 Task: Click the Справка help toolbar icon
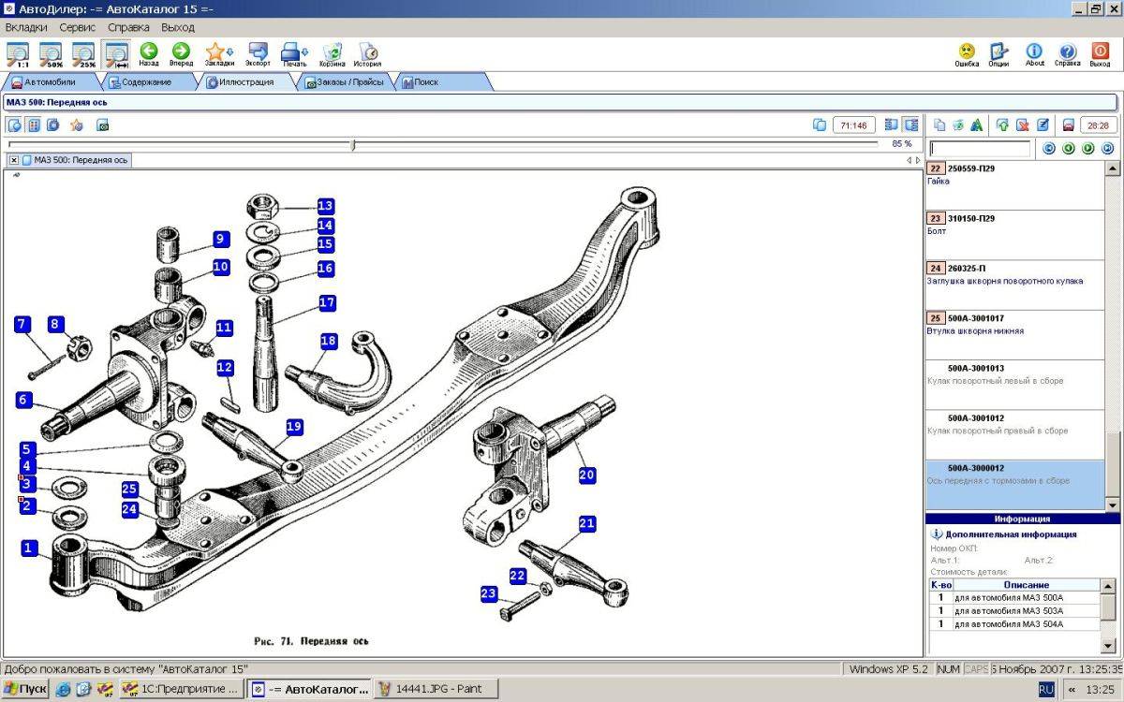1067,54
